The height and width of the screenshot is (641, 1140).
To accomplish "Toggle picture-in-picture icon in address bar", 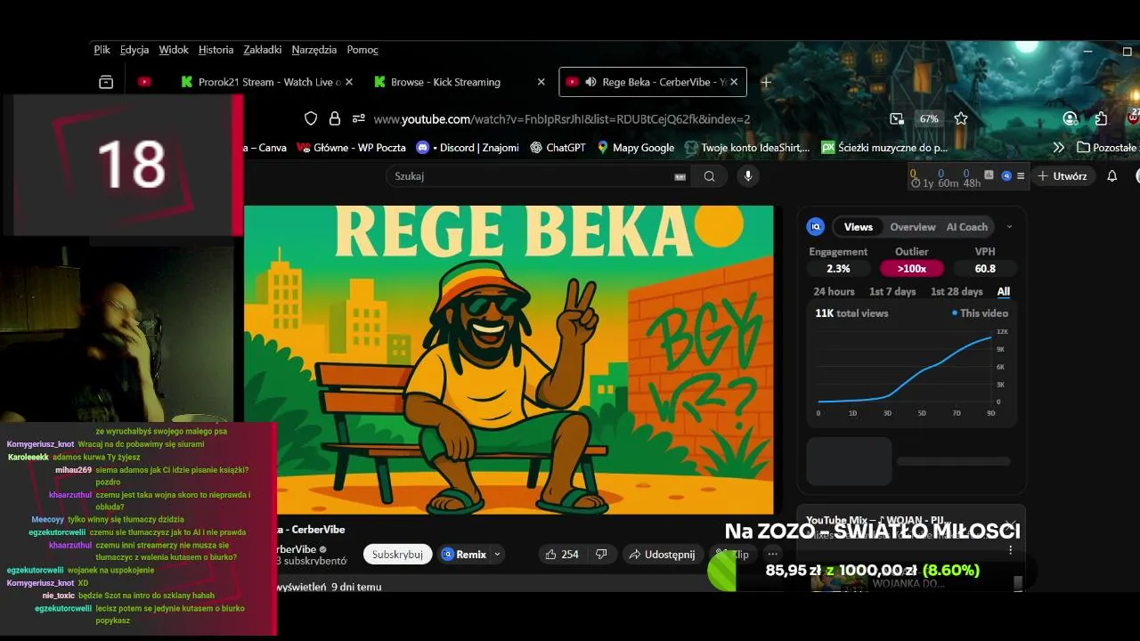I will (x=896, y=118).
